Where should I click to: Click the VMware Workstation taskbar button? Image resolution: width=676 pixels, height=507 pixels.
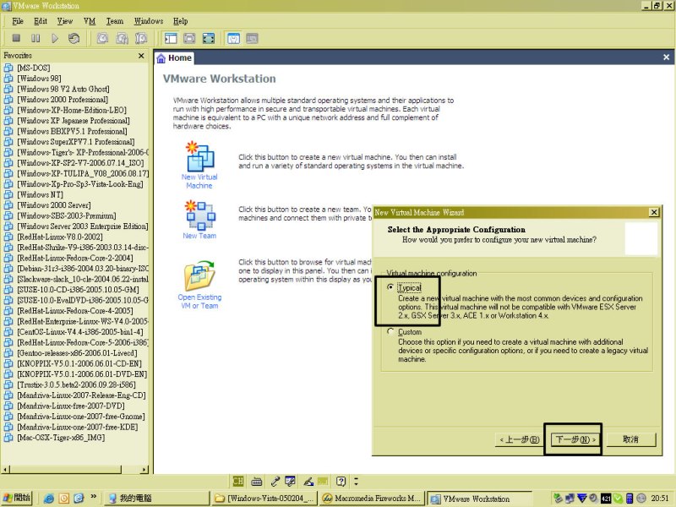[479, 499]
